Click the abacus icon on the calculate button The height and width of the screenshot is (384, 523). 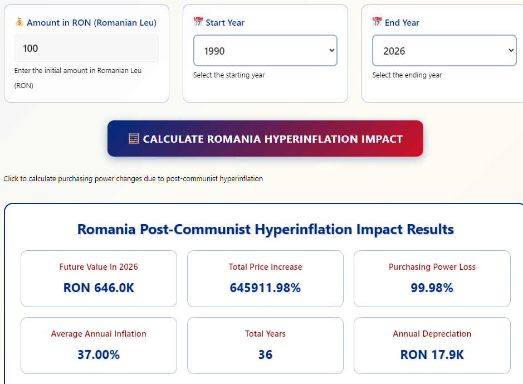[134, 138]
